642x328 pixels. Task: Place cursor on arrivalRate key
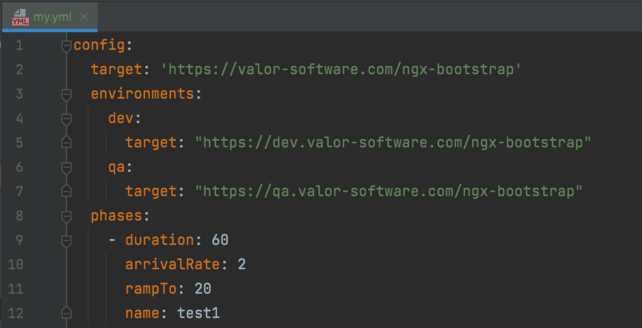pyautogui.click(x=172, y=265)
